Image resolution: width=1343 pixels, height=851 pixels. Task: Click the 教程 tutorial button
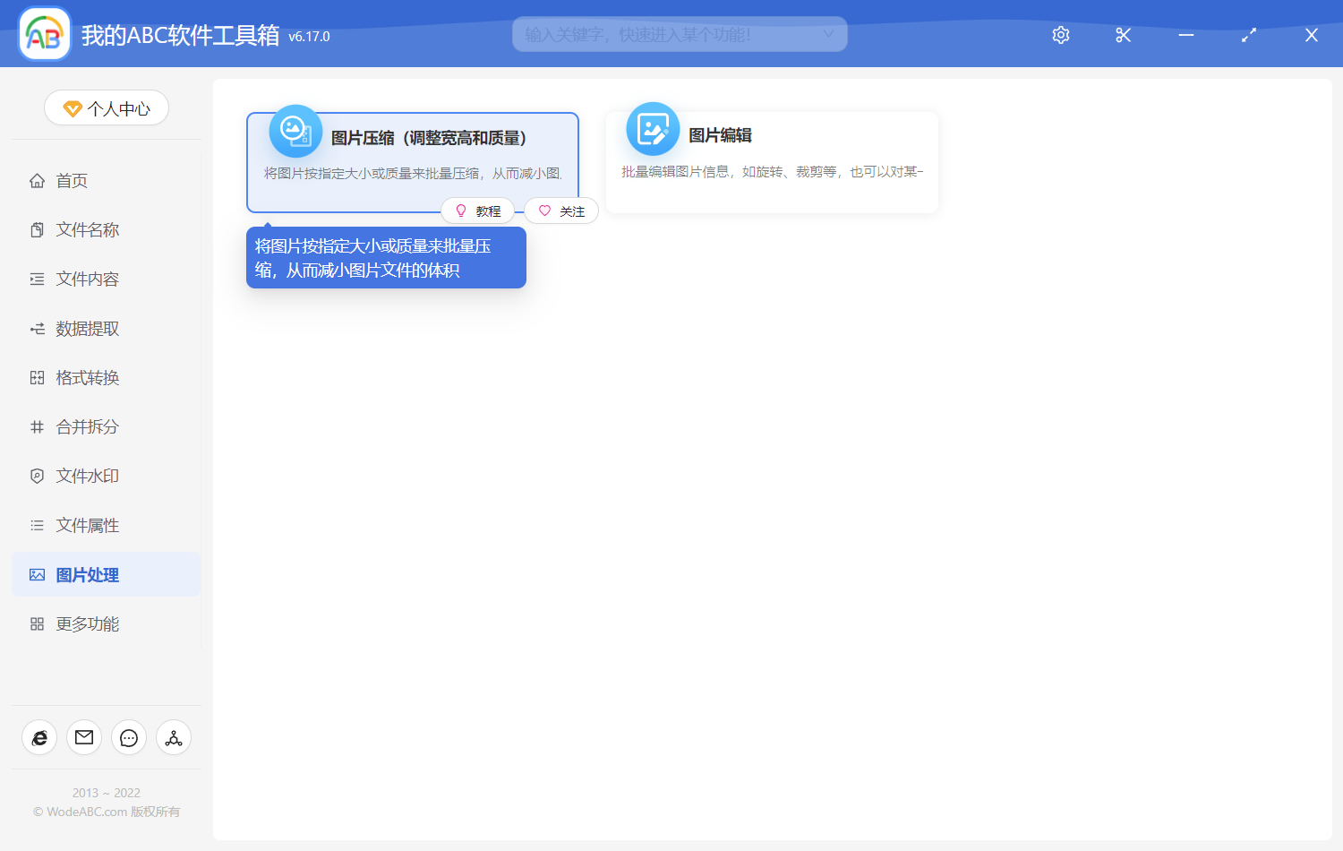point(478,211)
